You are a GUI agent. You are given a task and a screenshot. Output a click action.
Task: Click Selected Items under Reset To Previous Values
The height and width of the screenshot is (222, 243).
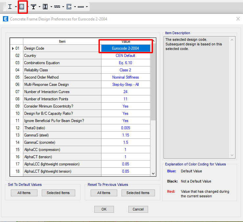pos(138,193)
